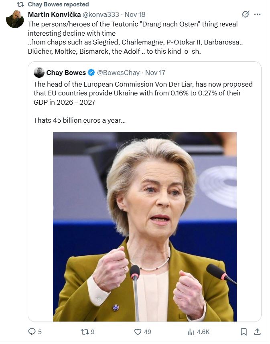Click Chay Bowes's small avatar in quoted post
Viewport: 270px width, 344px height.
click(x=39, y=73)
